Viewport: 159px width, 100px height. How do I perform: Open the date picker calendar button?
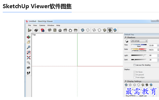tap(158, 50)
